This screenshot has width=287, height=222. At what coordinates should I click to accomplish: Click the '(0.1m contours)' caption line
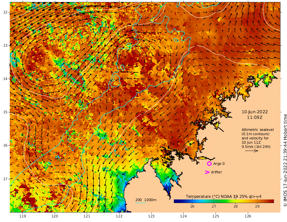255,134
